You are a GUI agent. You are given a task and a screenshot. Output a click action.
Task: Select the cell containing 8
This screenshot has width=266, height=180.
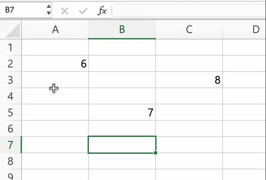click(189, 80)
